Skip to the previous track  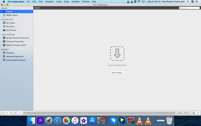pos(3,113)
